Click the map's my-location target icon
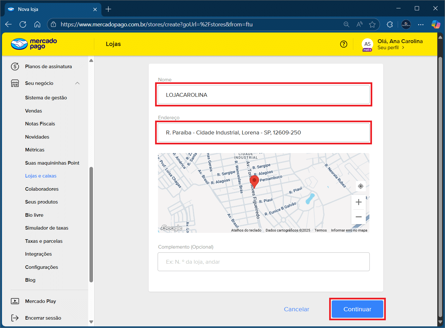This screenshot has height=328, width=445. [x=360, y=186]
